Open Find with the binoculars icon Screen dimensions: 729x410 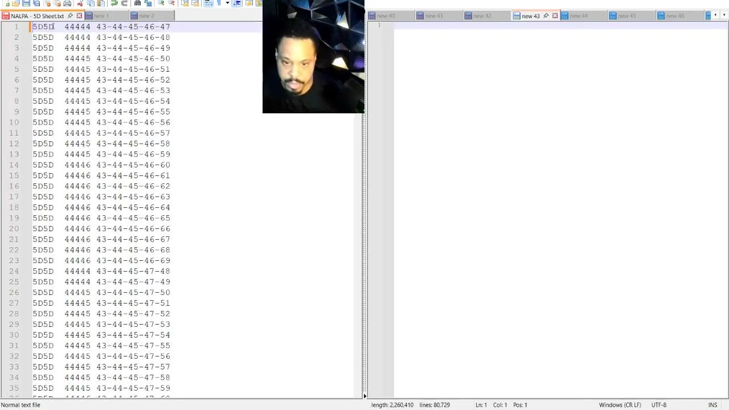tap(138, 3)
